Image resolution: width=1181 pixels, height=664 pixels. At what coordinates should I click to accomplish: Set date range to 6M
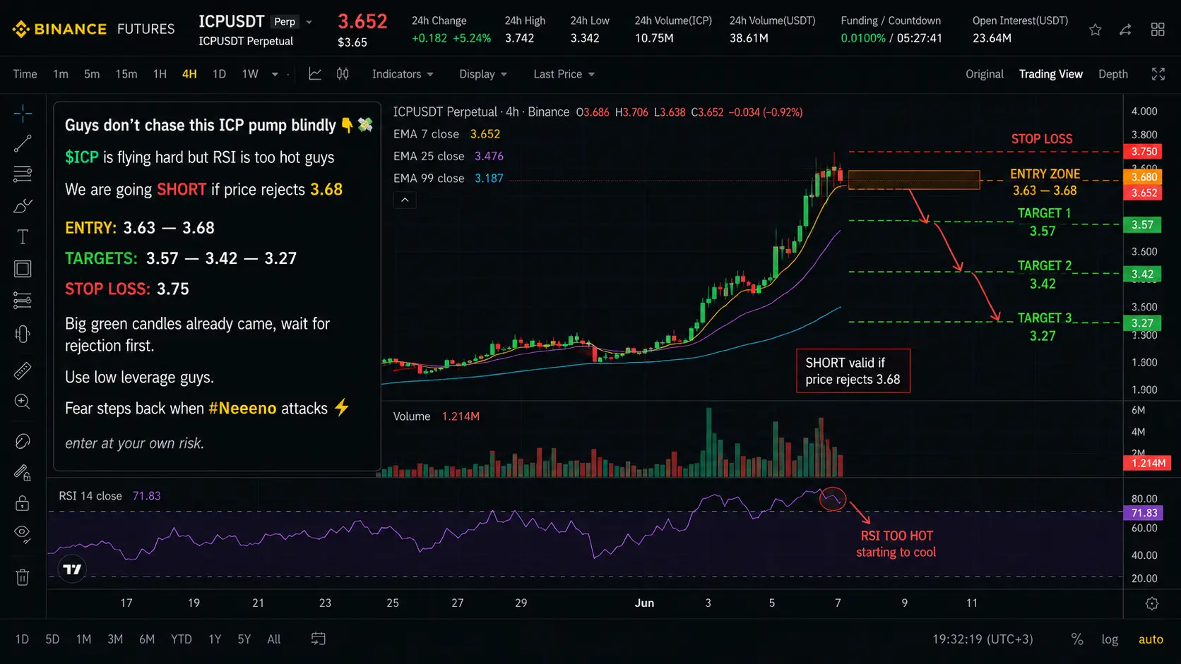point(147,639)
